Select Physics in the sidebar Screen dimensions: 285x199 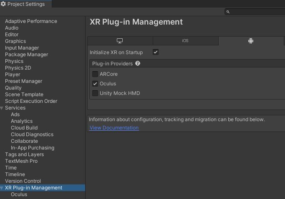coord(14,61)
